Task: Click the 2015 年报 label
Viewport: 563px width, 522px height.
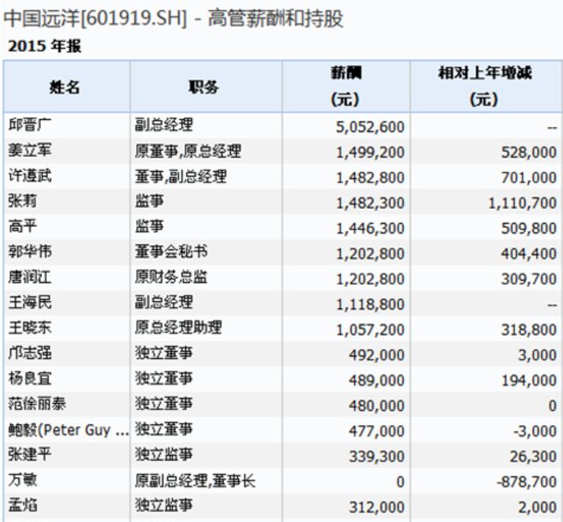Action: (x=45, y=47)
